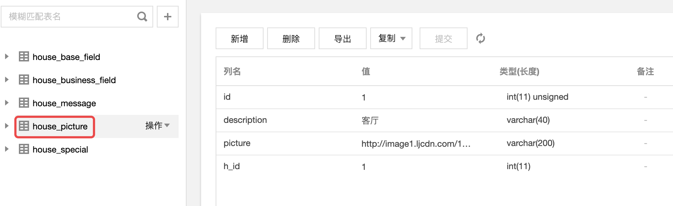
Task: Expand the house_special tree node
Action: [7, 149]
